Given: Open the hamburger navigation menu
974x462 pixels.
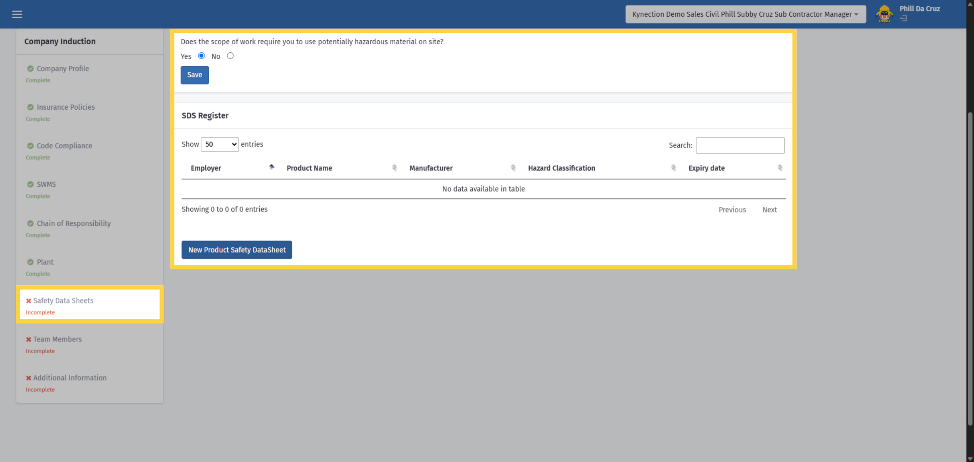Looking at the screenshot, I should coord(17,14).
